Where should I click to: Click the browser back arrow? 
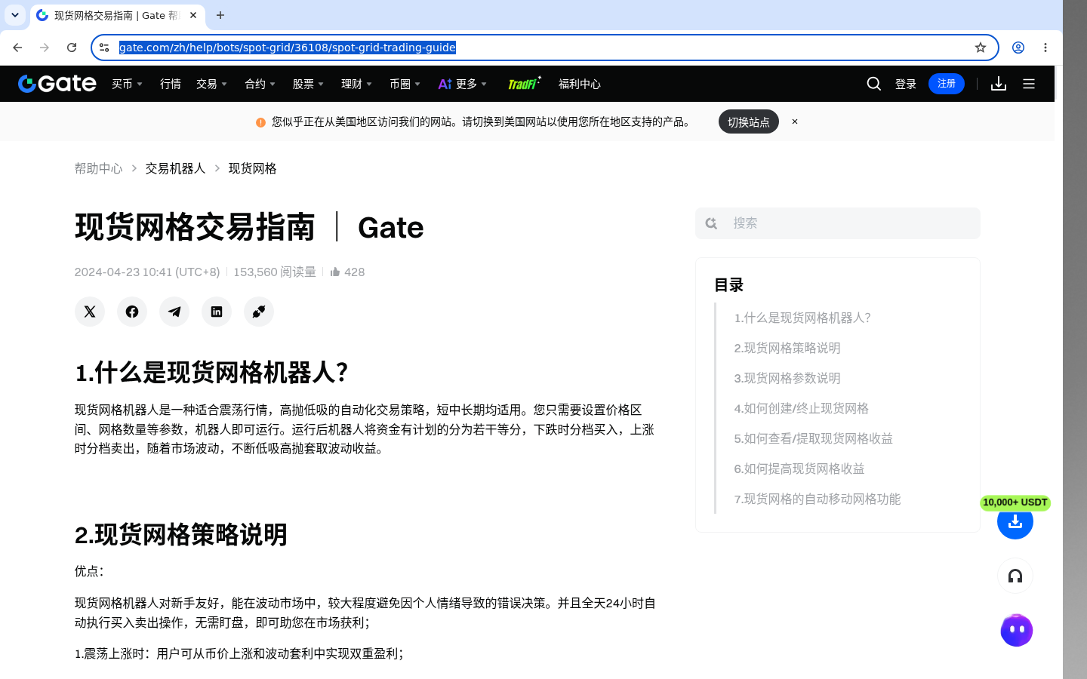17,48
